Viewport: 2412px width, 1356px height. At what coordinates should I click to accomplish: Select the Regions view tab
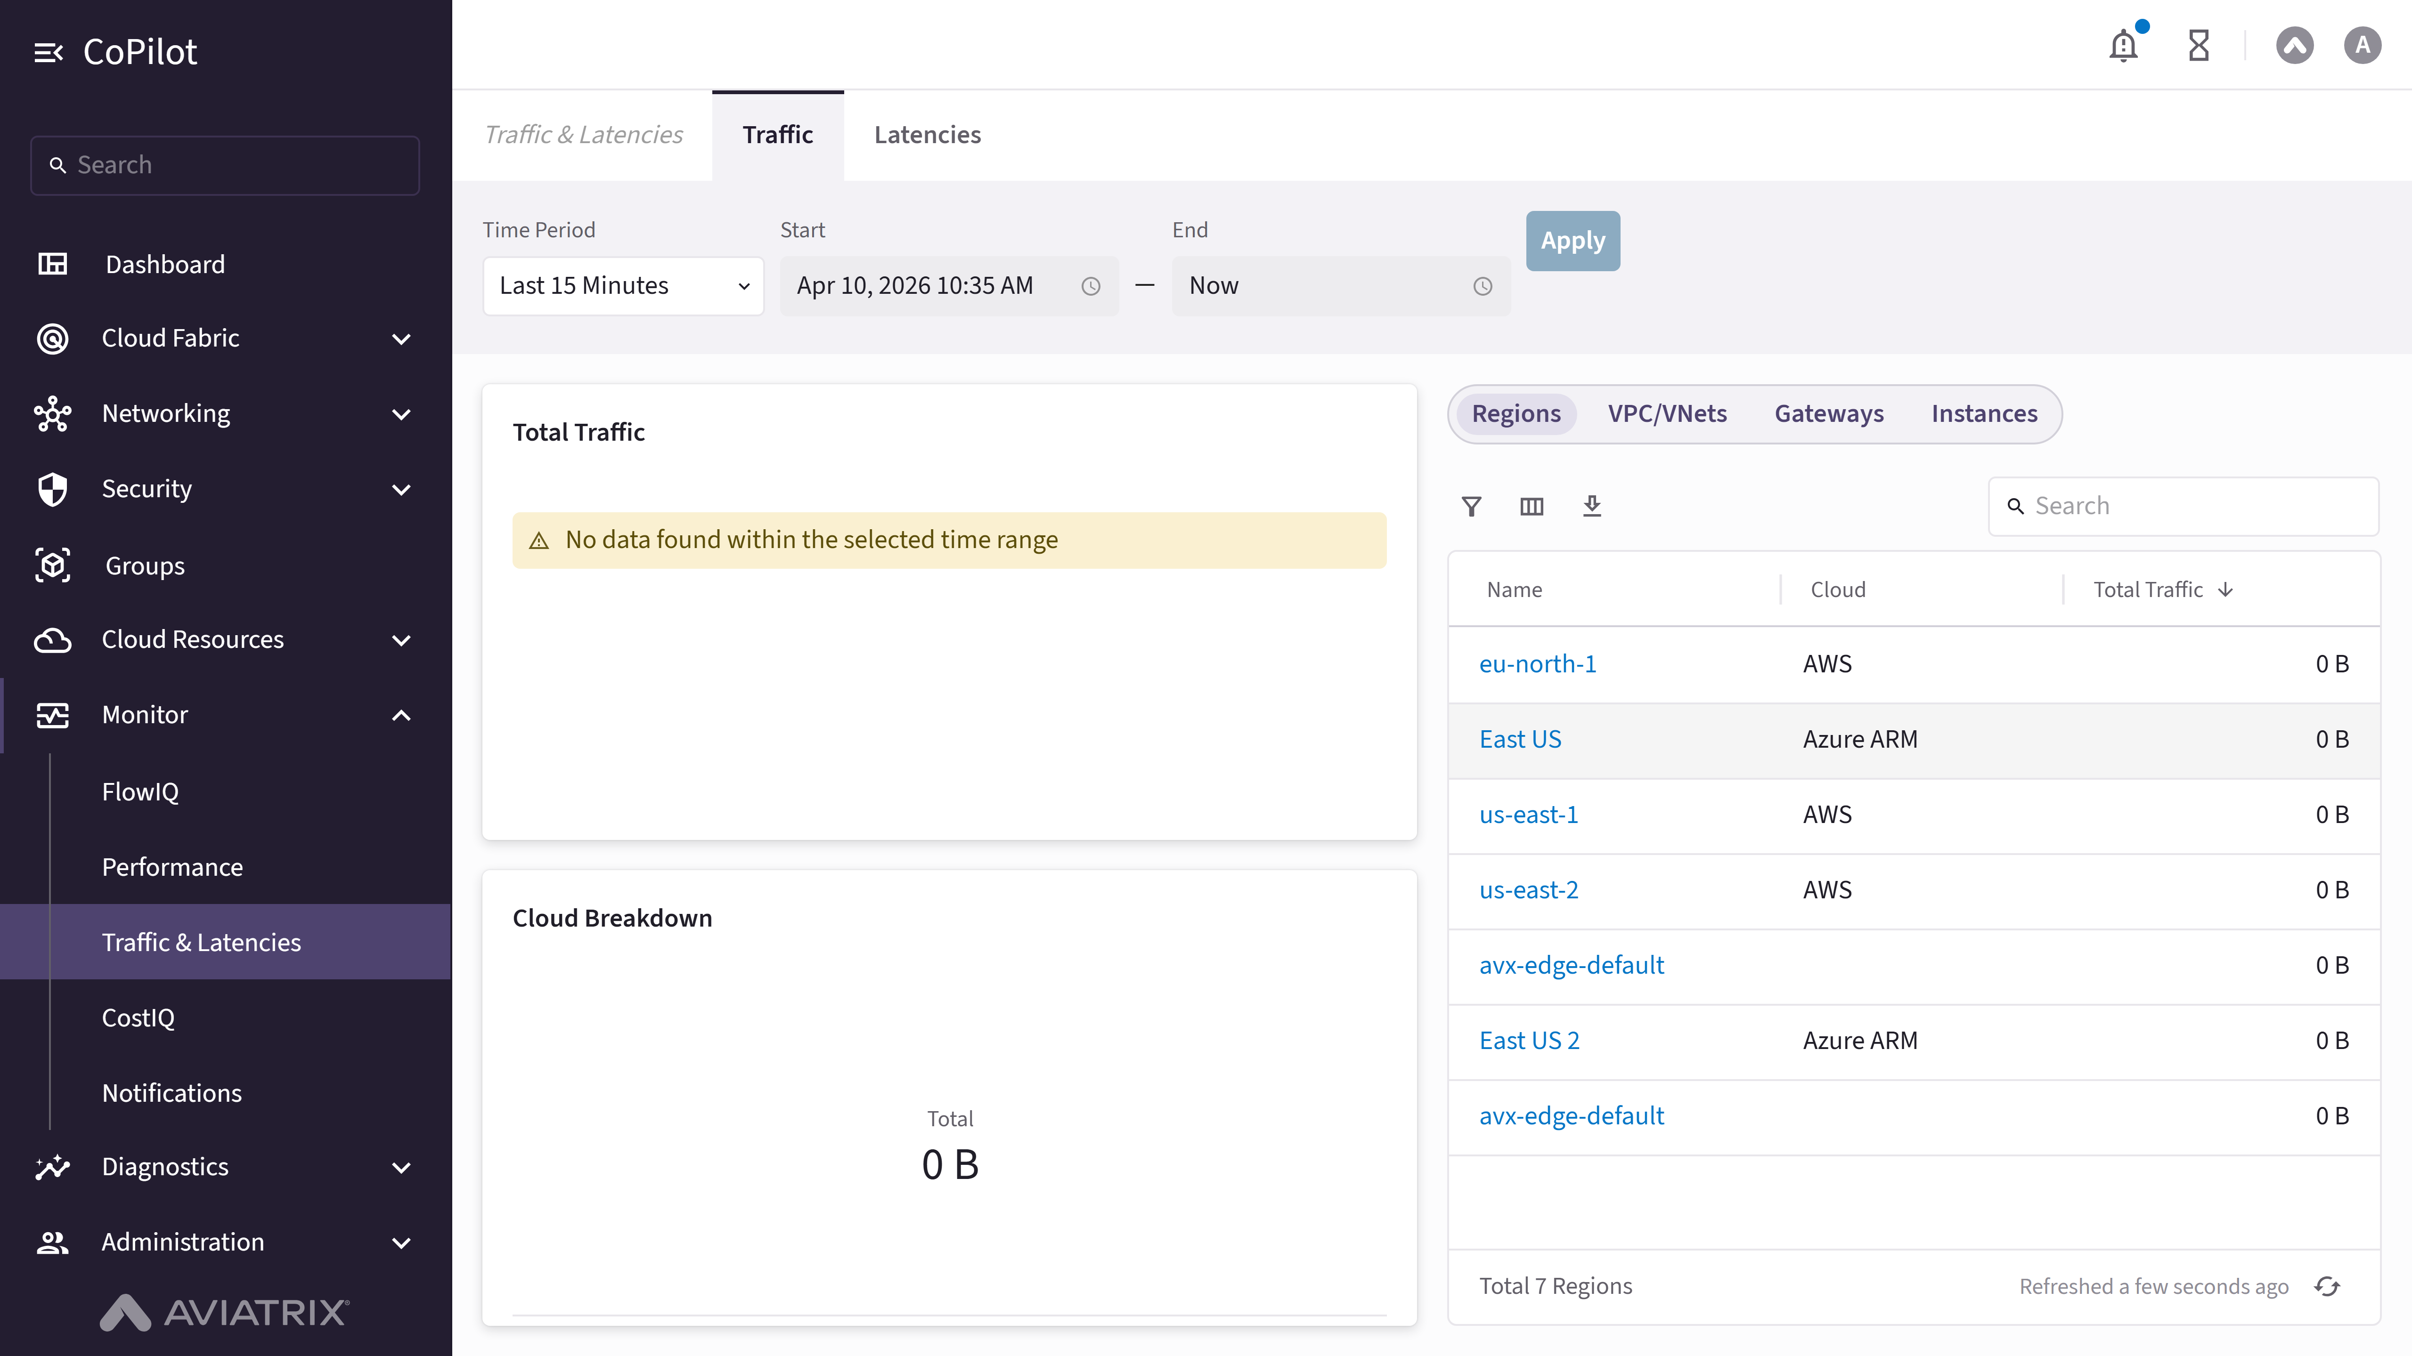1516,414
